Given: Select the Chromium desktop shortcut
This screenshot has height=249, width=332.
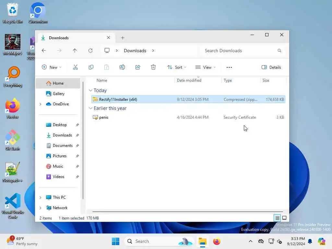Looking at the screenshot, I should [x=38, y=13].
